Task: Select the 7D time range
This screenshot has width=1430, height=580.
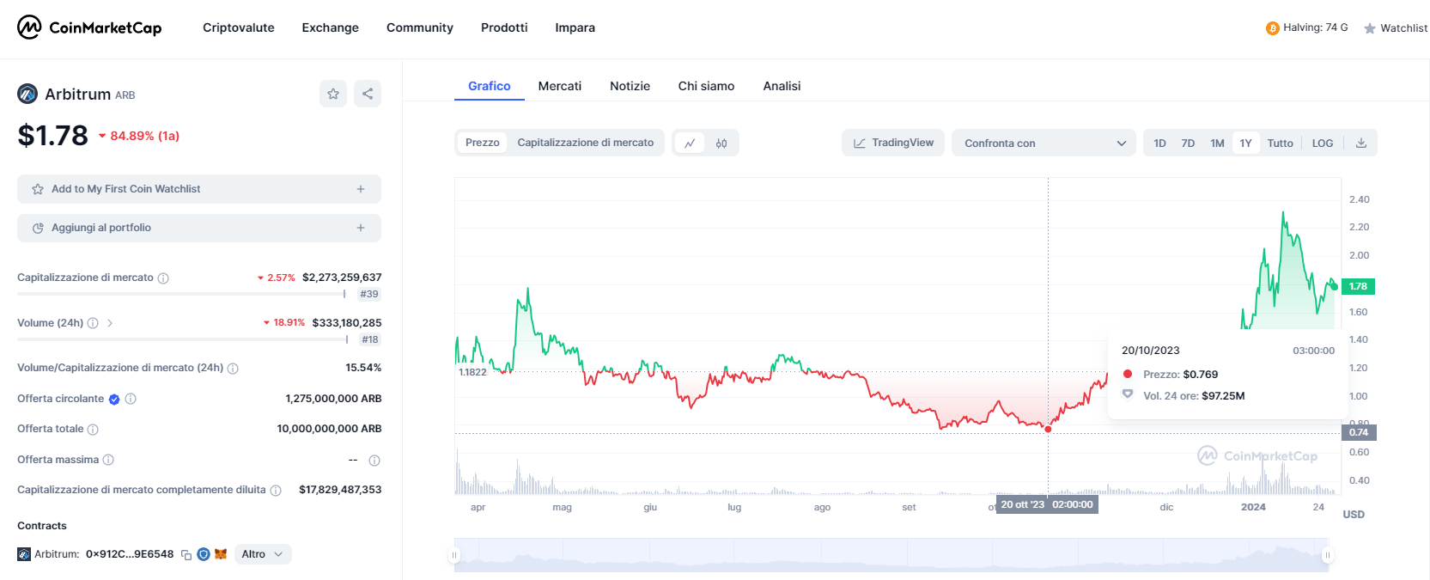Action: click(1188, 143)
